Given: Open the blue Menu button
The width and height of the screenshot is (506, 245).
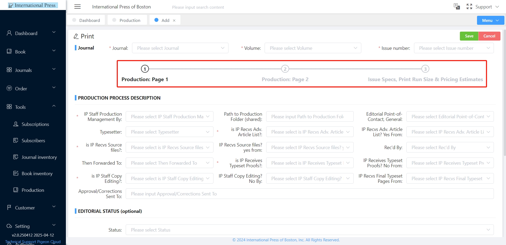Looking at the screenshot, I should click(x=490, y=20).
